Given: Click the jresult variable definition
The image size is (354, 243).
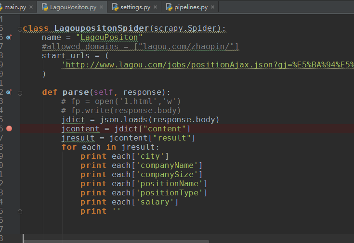Looking at the screenshot, I should point(78,138).
